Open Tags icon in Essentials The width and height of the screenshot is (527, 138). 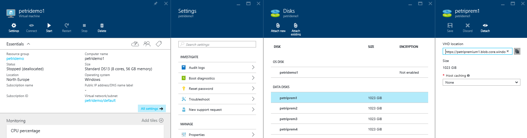[x=159, y=44]
